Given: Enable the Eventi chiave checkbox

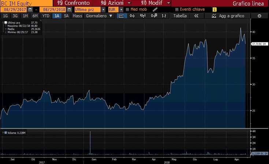Looking at the screenshot, I should (x=177, y=10).
